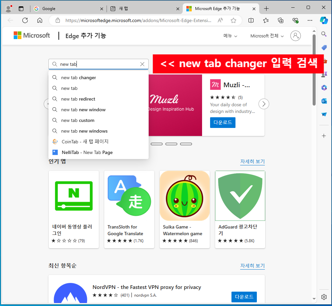The height and width of the screenshot is (306, 332).
Task: Open the Favorites list icon
Action: coord(266,20)
